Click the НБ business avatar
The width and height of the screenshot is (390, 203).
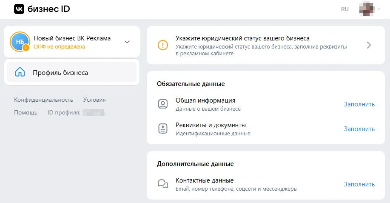pyautogui.click(x=20, y=41)
